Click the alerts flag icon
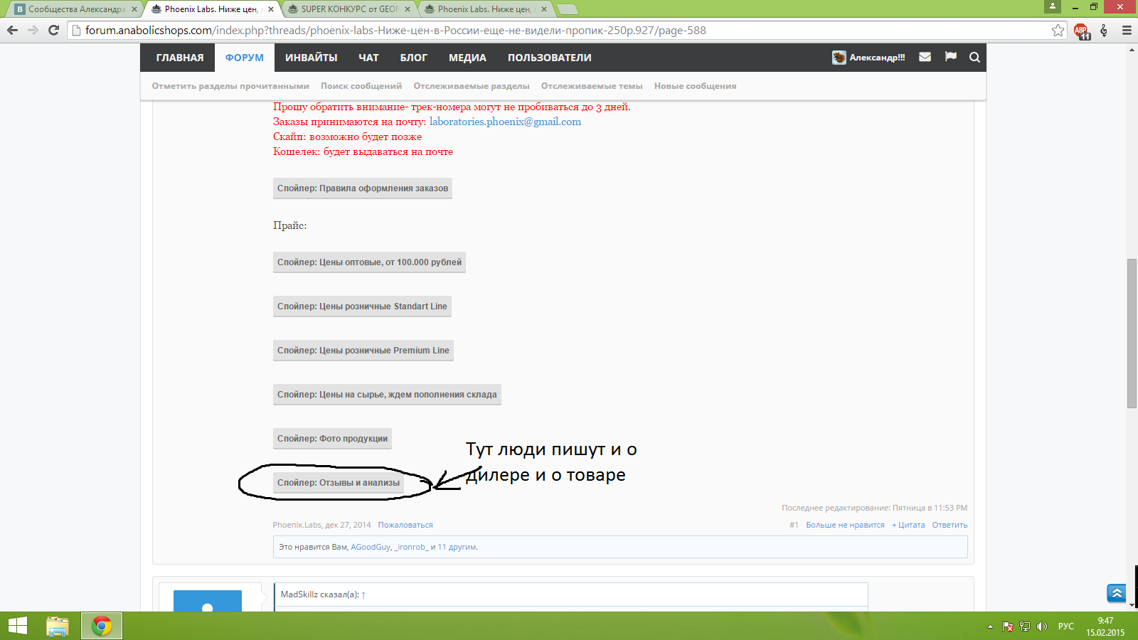This screenshot has height=640, width=1138. pos(950,57)
